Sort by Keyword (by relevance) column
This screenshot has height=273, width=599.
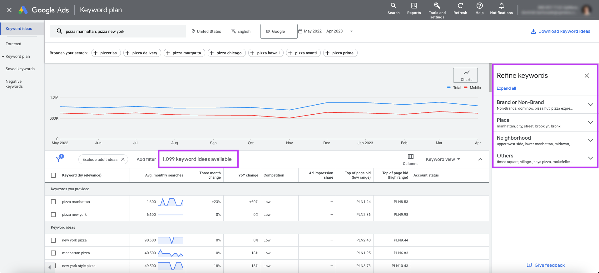pyautogui.click(x=82, y=175)
